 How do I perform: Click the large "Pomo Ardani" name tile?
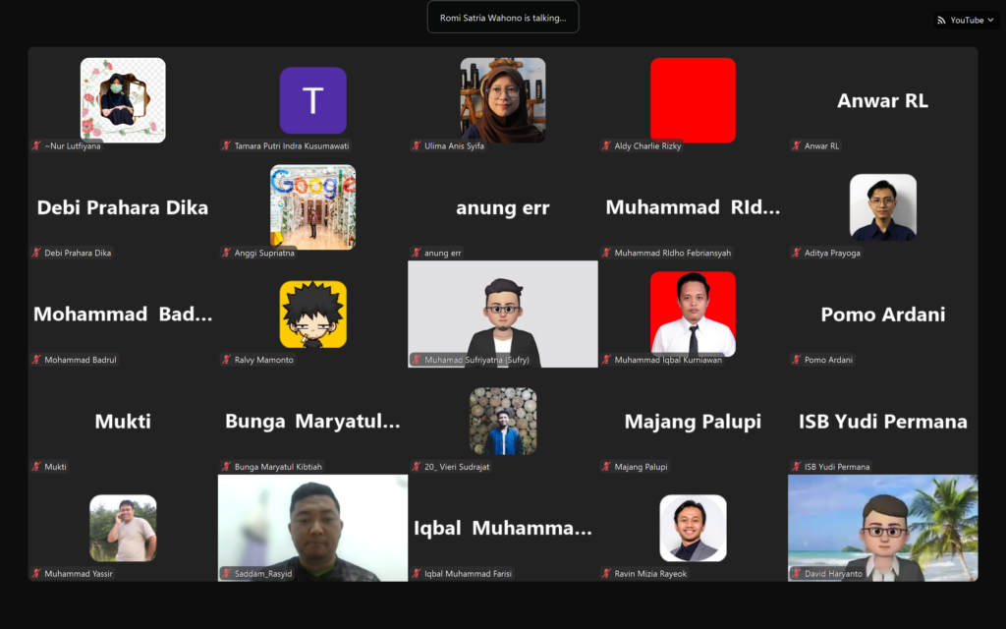(x=882, y=314)
